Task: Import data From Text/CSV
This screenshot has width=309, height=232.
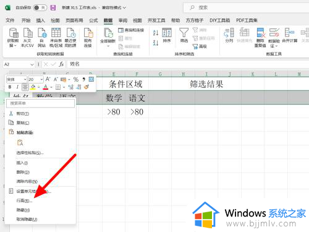Action: (27, 38)
